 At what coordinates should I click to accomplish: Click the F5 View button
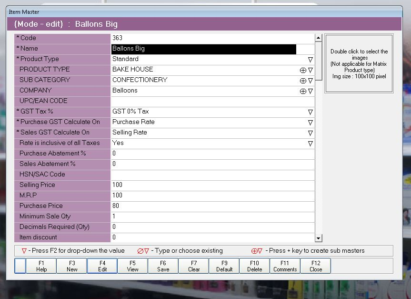[x=132, y=266]
